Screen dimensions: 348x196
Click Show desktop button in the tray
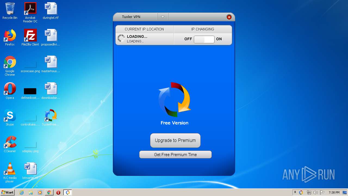[345, 192]
